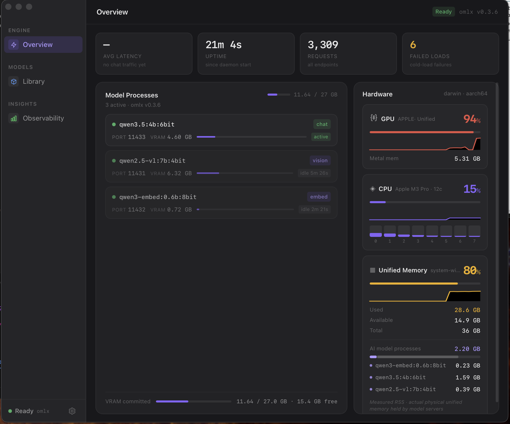Click the GPU chip icon

[x=374, y=118]
